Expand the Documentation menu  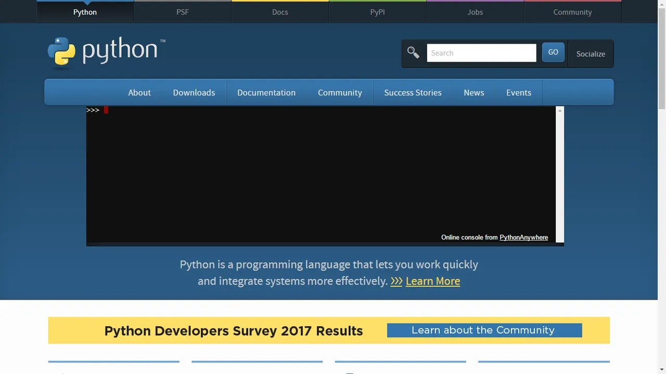(266, 92)
